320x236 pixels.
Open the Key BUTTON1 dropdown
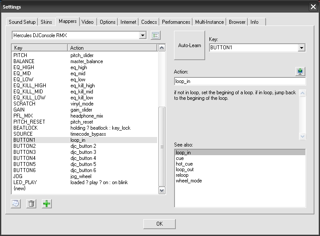pyautogui.click(x=301, y=48)
